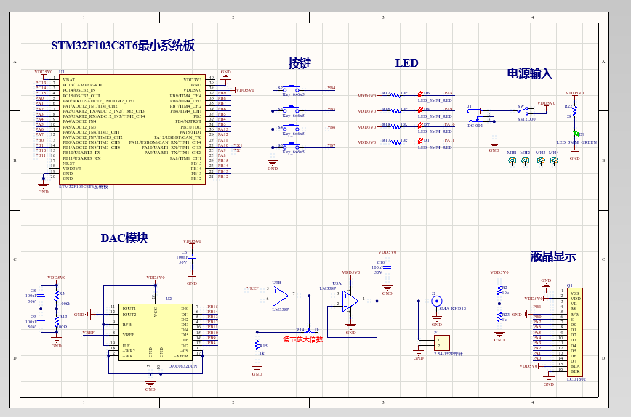
Task: Click the LM358P label under U3B
Action: pos(281,309)
